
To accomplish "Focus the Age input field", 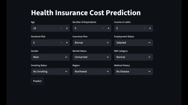I will tap(45, 28).
